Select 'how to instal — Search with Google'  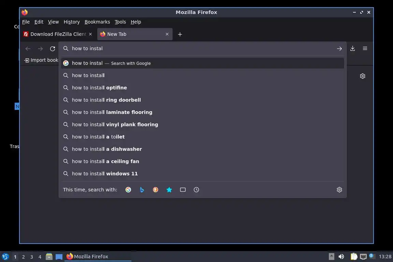pos(203,63)
